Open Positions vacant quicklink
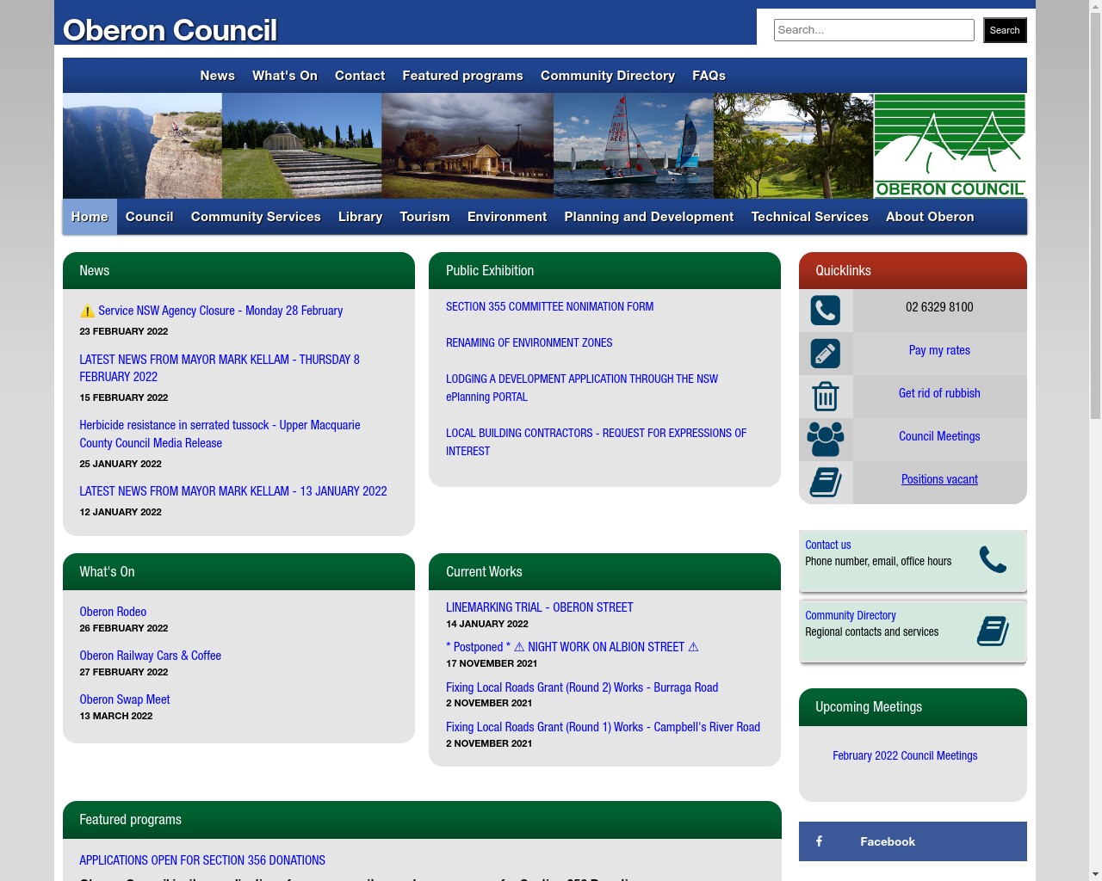 click(939, 479)
